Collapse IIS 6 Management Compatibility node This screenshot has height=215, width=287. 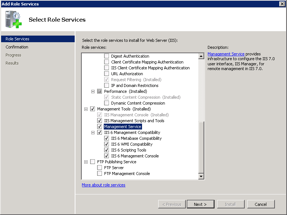pos(93,132)
